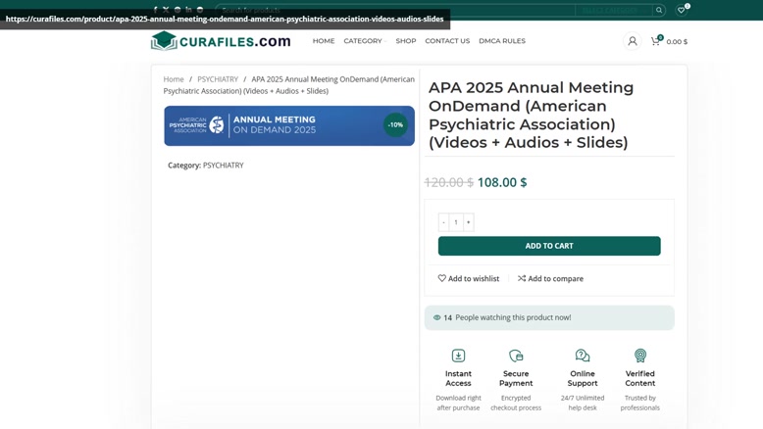Image resolution: width=763 pixels, height=429 pixels.
Task: Decrease quantity with the minus button
Action: 443,222
